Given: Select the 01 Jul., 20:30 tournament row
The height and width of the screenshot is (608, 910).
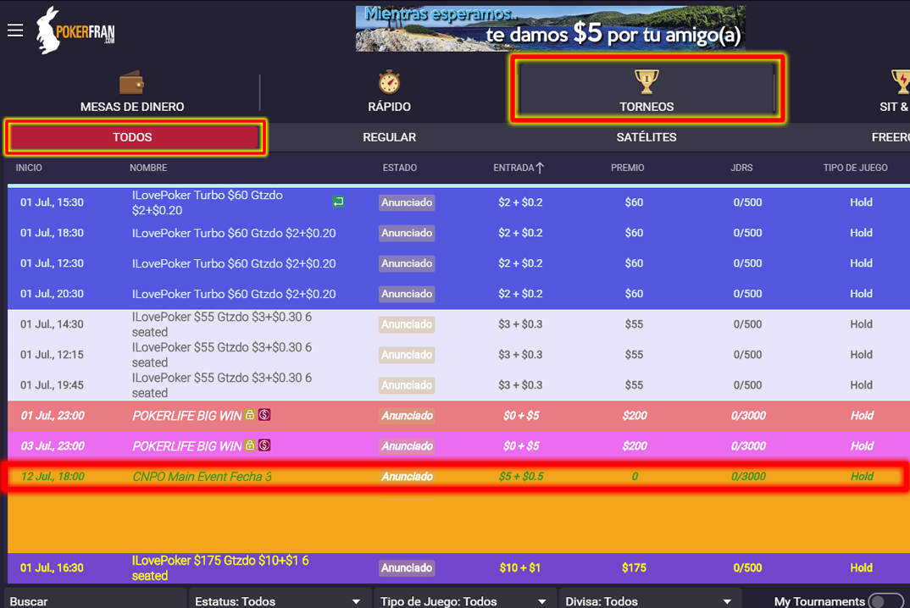Looking at the screenshot, I should [458, 294].
